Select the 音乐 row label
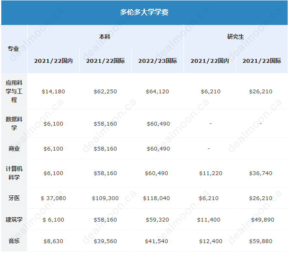Screen dimensions: 288x253 (x=14, y=241)
